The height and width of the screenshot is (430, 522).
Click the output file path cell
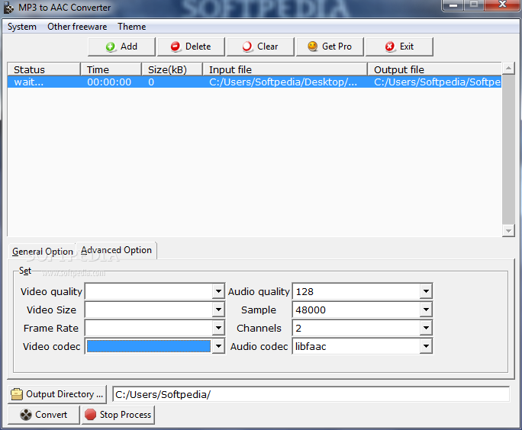(x=437, y=82)
